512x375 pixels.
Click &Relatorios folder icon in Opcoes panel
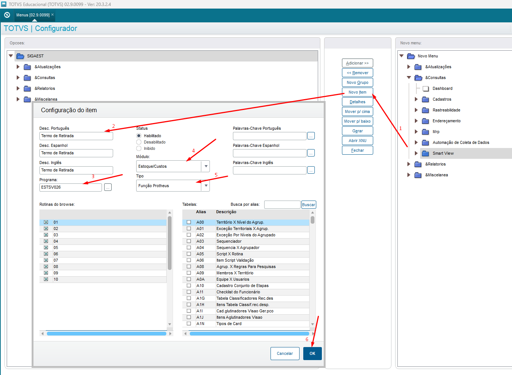[27, 88]
